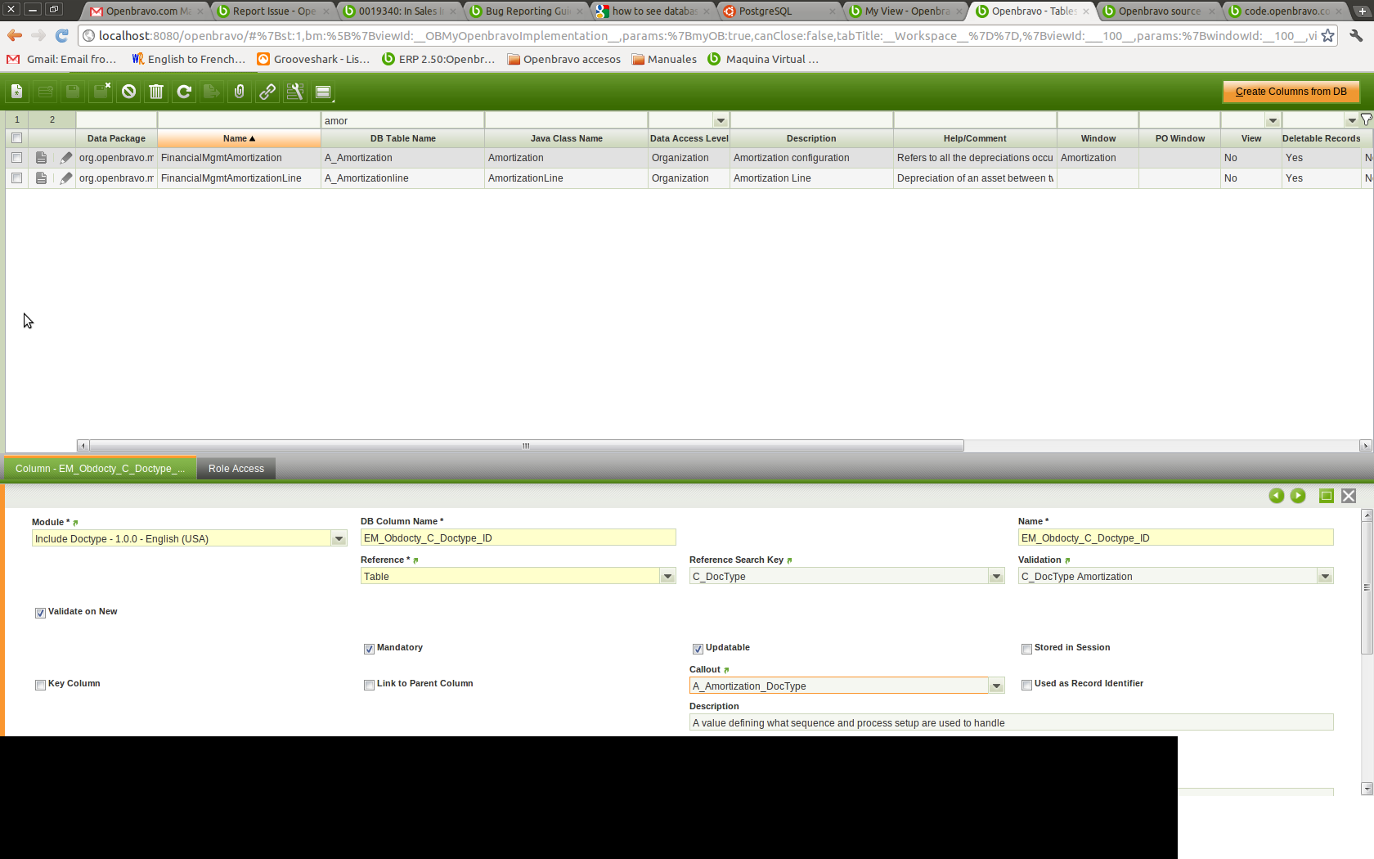1374x859 pixels.
Task: Open attachments with the paperclip icon
Action: (x=240, y=92)
